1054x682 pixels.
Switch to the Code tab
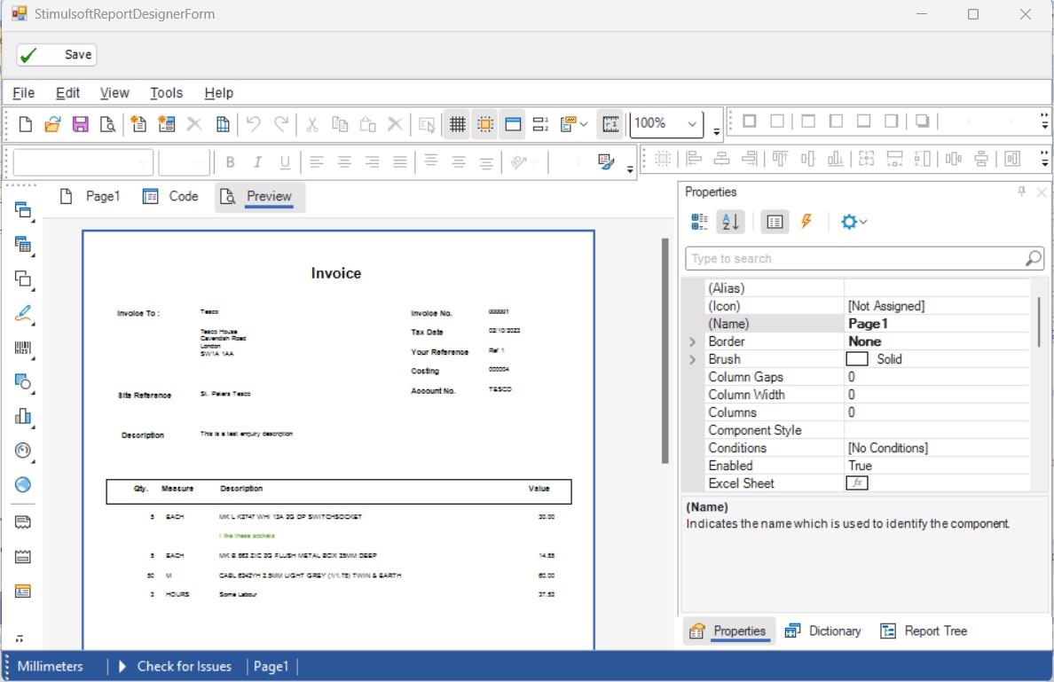(x=170, y=197)
